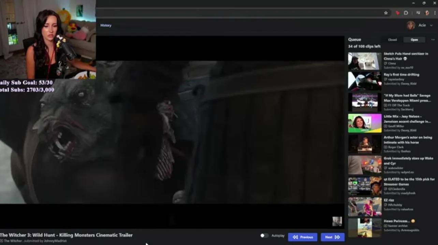Open the queue three-dot options menu
The image size is (438, 245).
(433, 40)
